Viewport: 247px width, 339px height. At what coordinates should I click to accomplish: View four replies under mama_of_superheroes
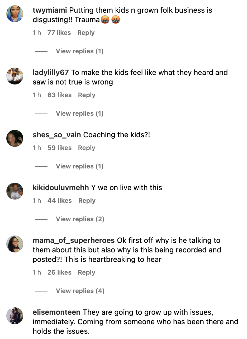pyautogui.click(x=80, y=291)
